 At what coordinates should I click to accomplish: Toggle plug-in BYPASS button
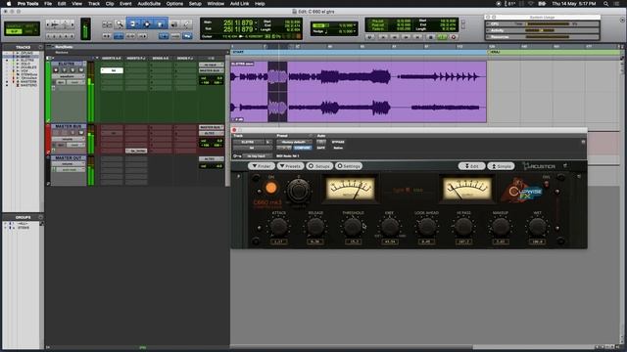point(338,142)
